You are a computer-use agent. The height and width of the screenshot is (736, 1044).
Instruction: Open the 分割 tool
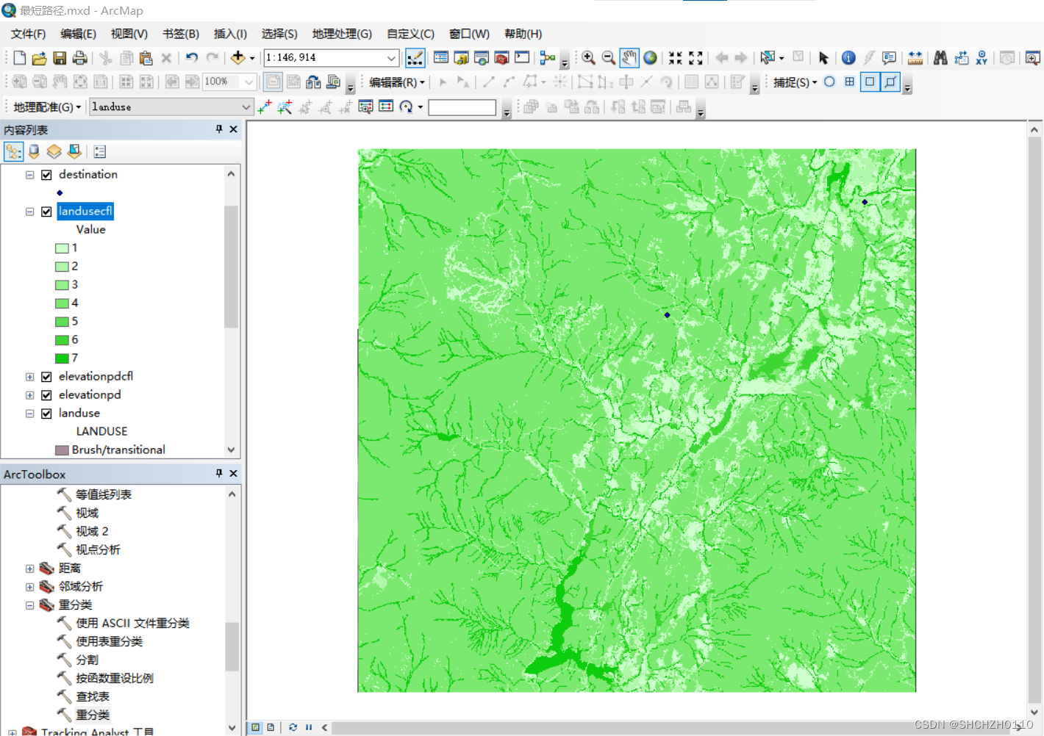[x=87, y=660]
